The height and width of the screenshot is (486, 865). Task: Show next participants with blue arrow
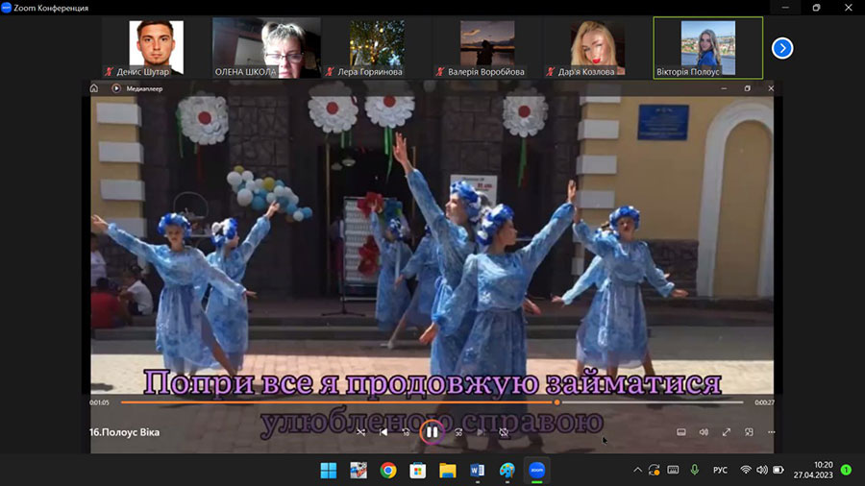tap(782, 48)
